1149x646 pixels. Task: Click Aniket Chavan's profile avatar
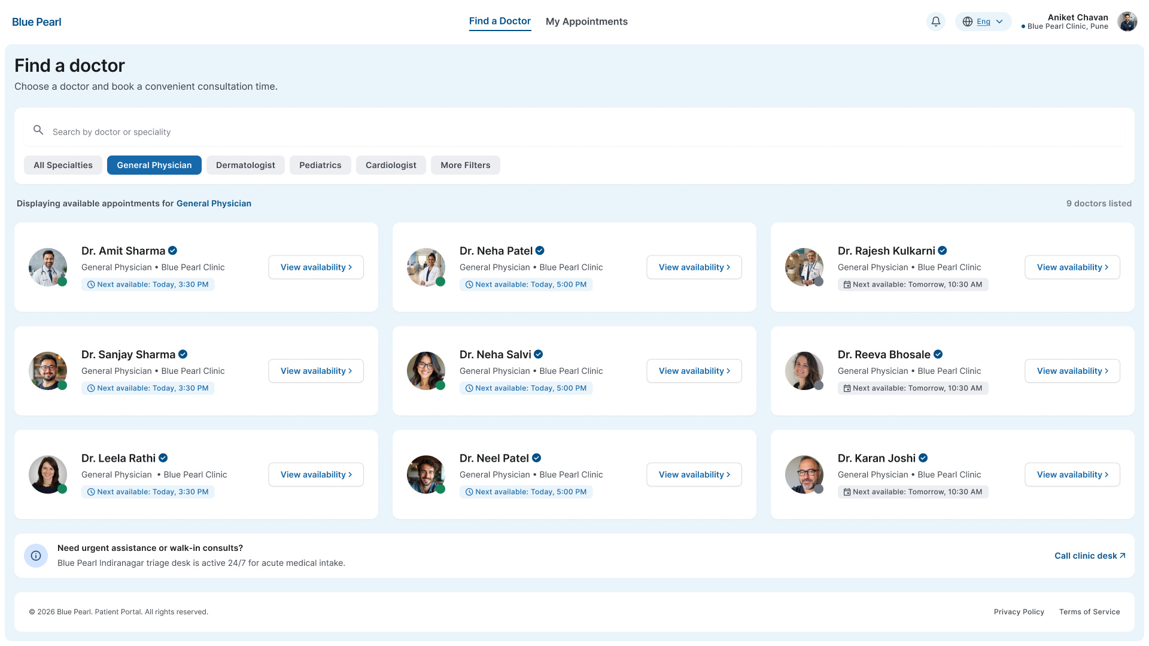point(1127,22)
